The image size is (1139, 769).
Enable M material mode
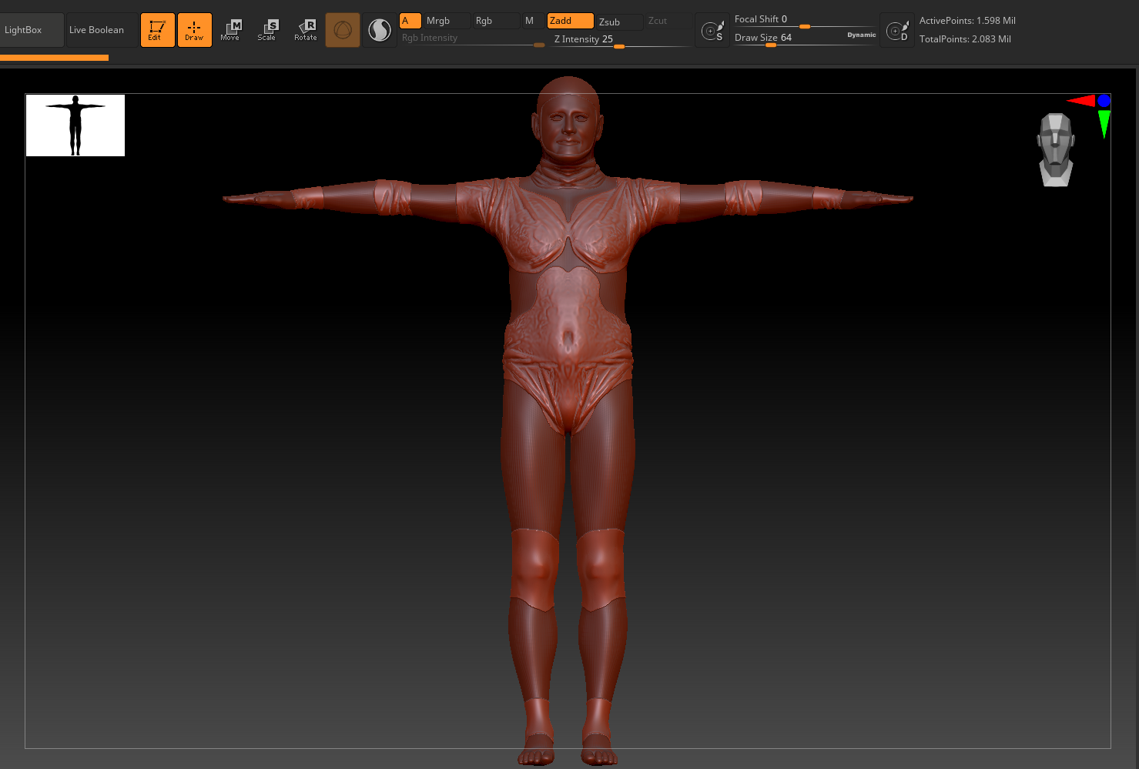click(x=532, y=21)
